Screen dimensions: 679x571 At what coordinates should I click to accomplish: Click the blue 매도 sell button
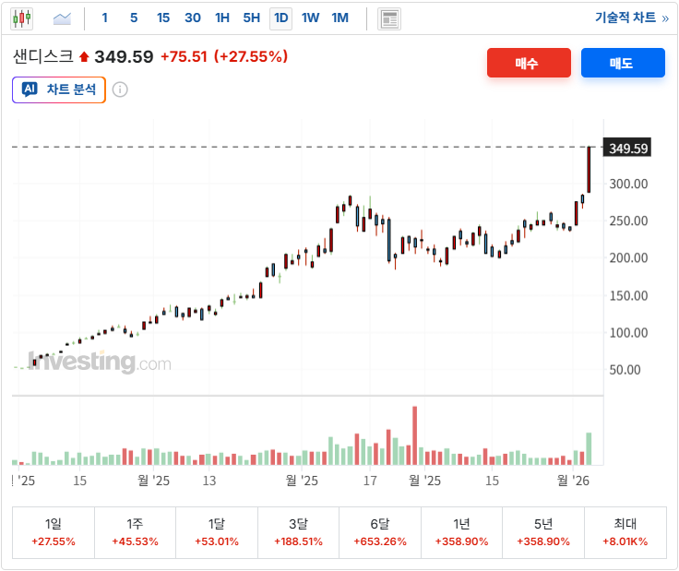tap(623, 63)
